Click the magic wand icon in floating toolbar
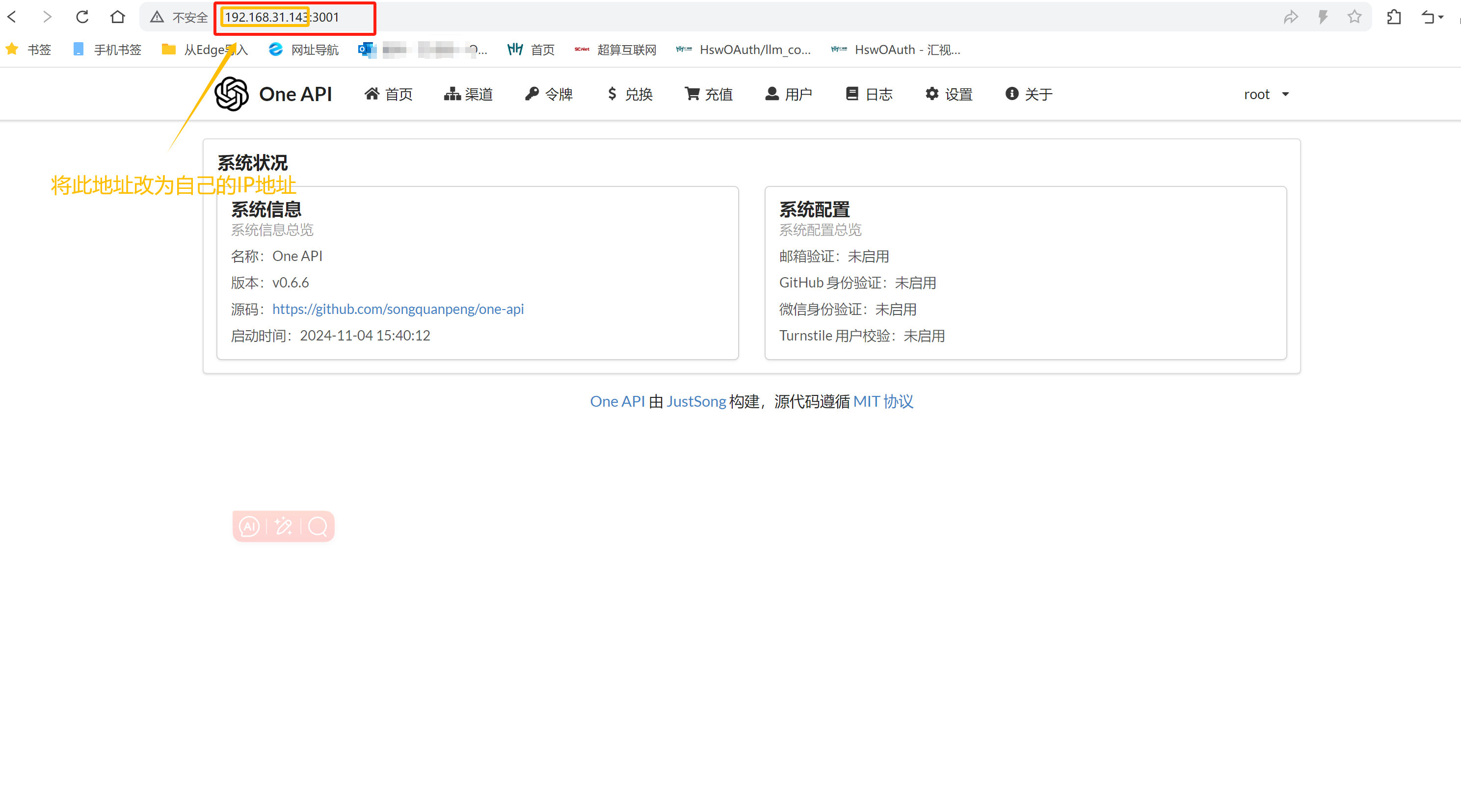The width and height of the screenshot is (1461, 808). [x=284, y=527]
